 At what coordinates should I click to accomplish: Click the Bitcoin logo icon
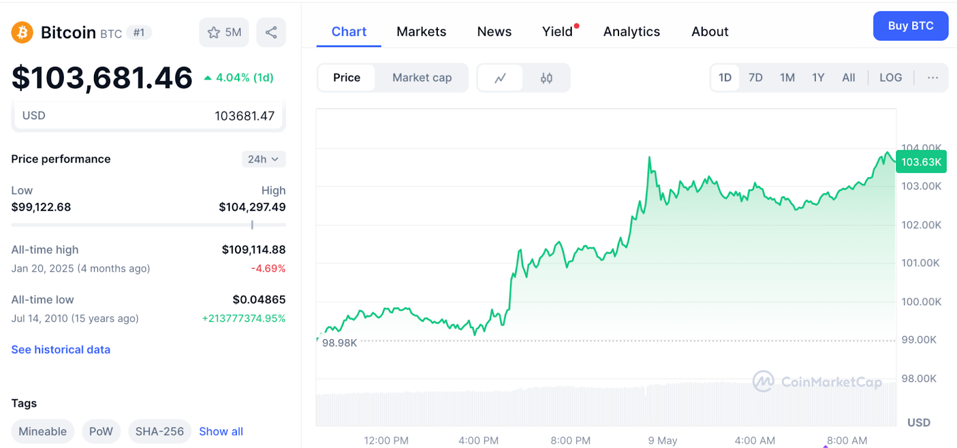pos(22,32)
